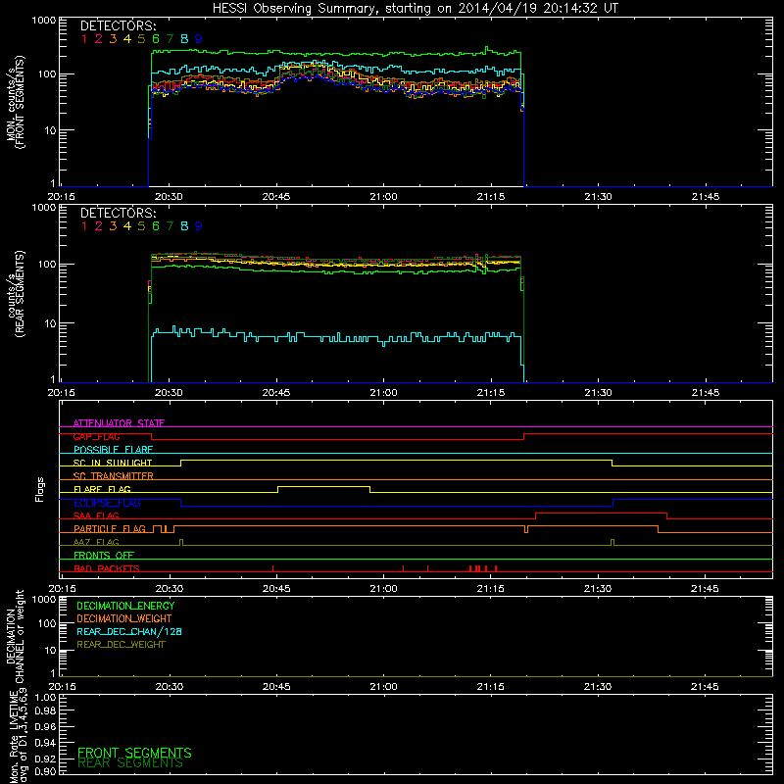Select detector 6 in front segments legend

(156, 38)
